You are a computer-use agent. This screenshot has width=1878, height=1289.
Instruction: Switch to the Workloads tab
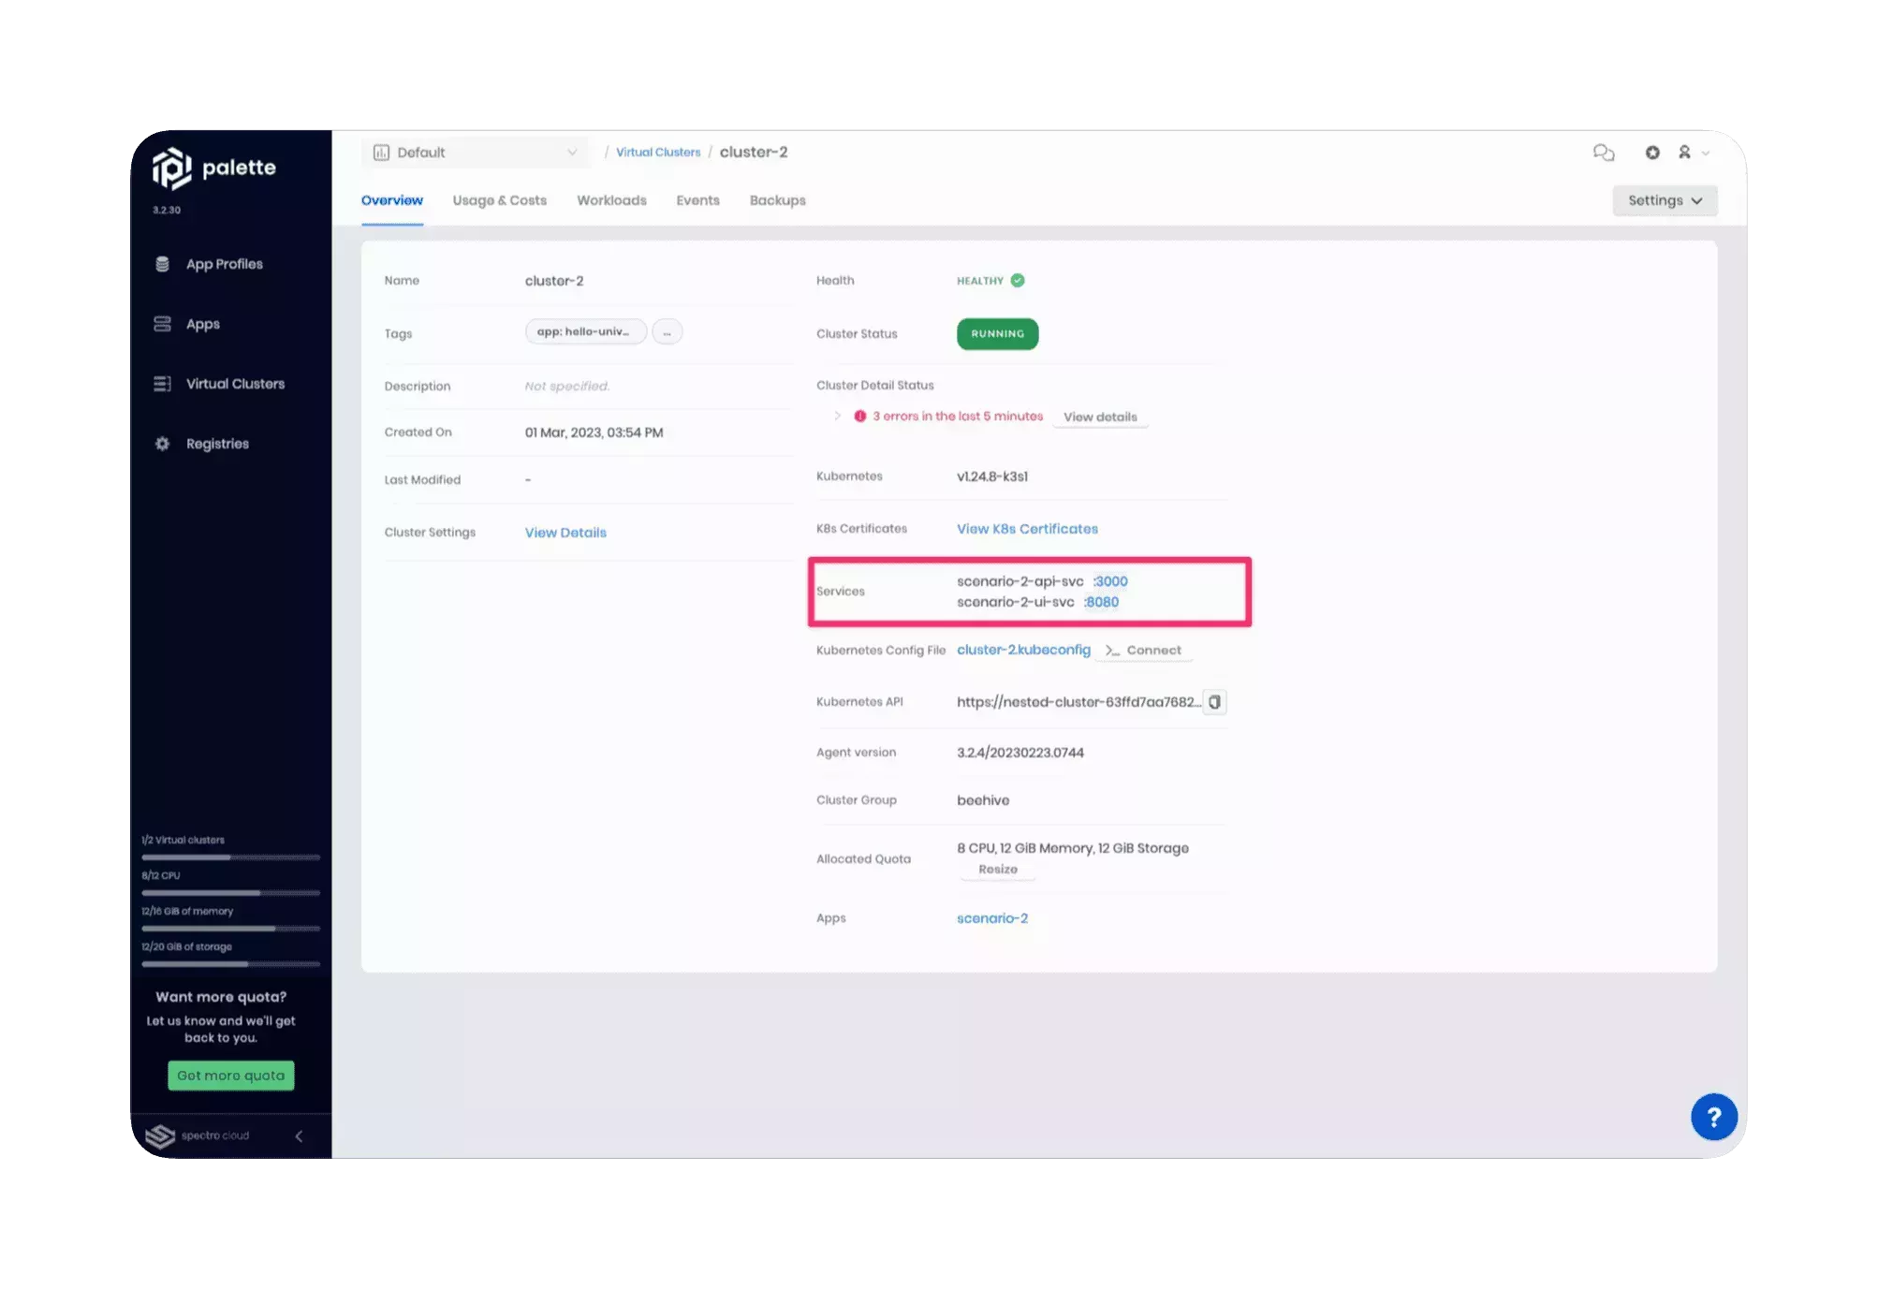click(x=610, y=199)
